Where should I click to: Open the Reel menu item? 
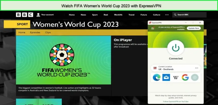tap(106, 15)
